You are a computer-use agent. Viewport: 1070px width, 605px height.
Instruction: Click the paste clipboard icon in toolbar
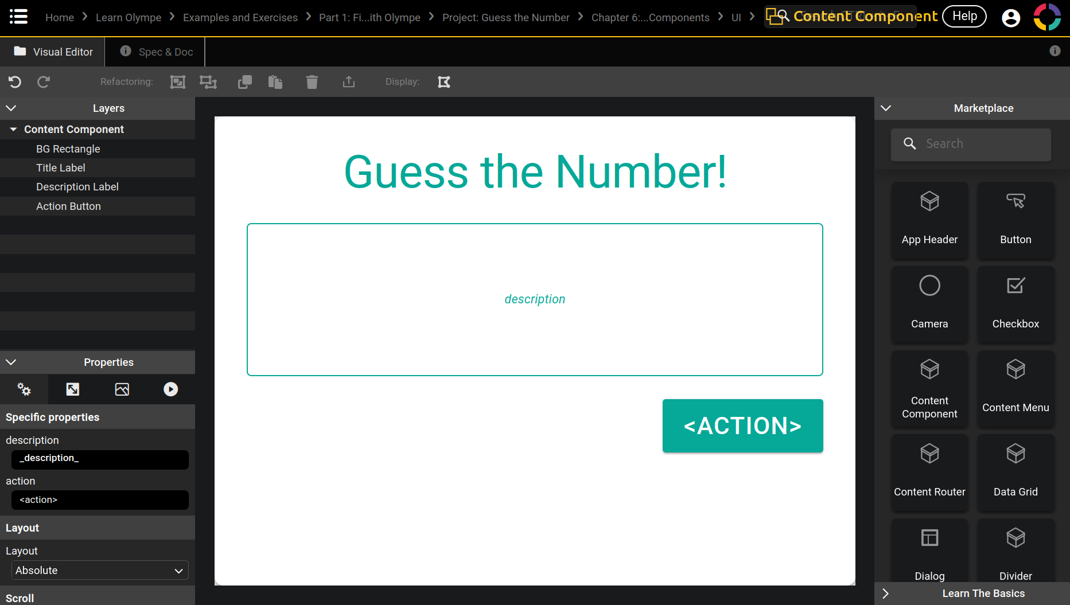pyautogui.click(x=275, y=82)
